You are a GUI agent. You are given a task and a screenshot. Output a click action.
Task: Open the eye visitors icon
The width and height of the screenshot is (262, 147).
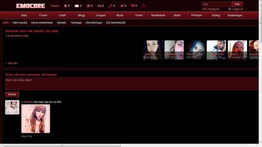[99, 6]
